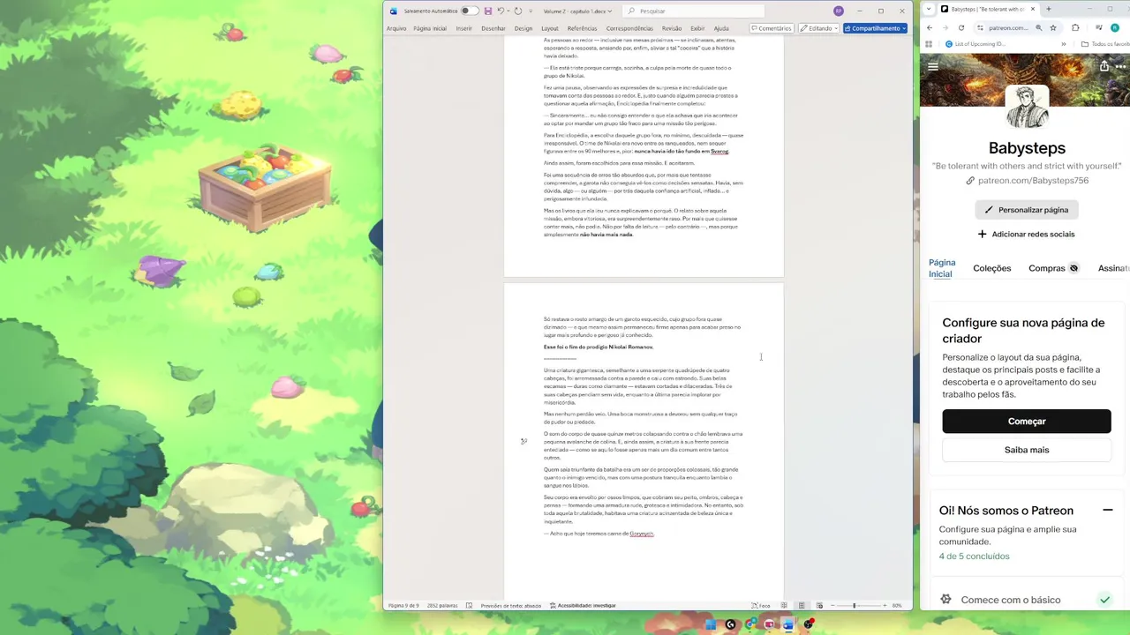Open Chrome tab search dropdown
Viewport: 1130px width, 635px height.
(x=929, y=9)
